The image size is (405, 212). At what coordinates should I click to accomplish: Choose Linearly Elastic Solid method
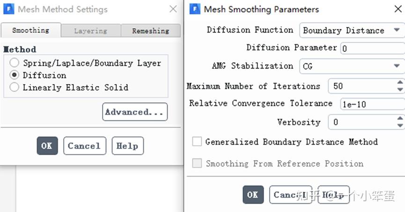[x=15, y=87]
